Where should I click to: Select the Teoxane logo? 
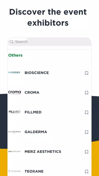pyautogui.click(x=14, y=171)
